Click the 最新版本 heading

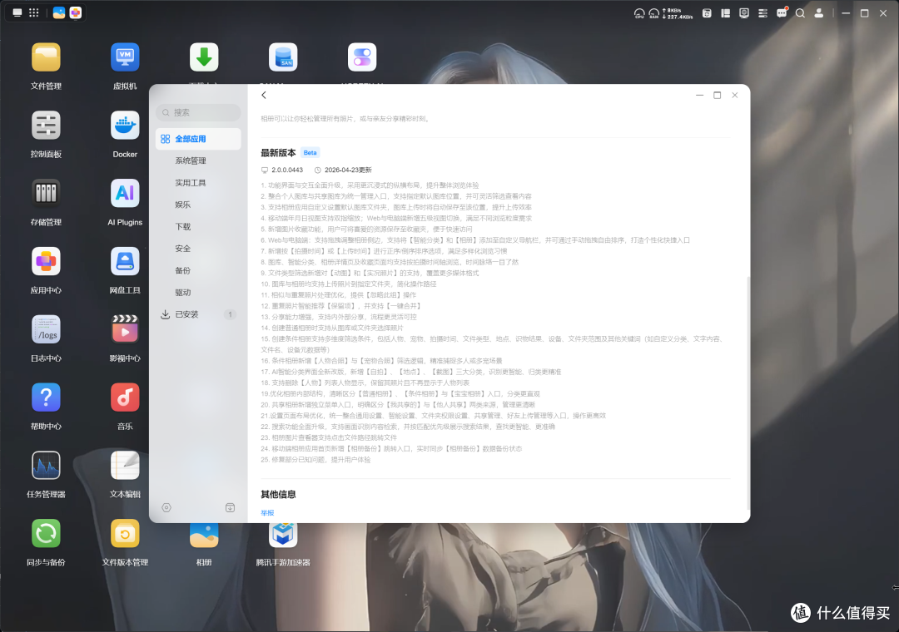pos(278,153)
